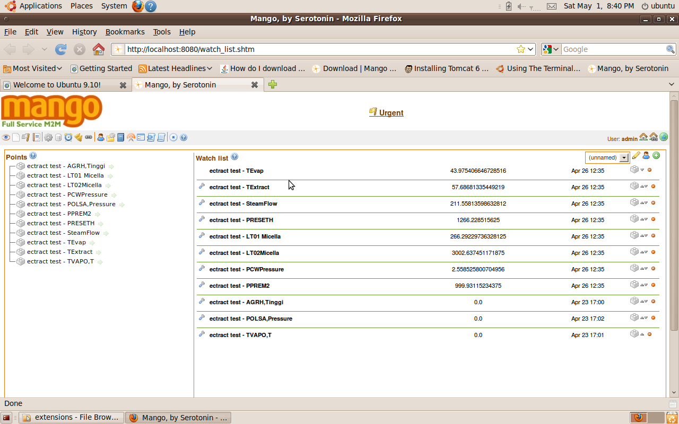This screenshot has height=424, width=679.
Task: Click the antenna publishers icon
Action: tap(130, 137)
